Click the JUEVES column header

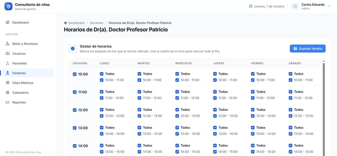[x=218, y=63]
